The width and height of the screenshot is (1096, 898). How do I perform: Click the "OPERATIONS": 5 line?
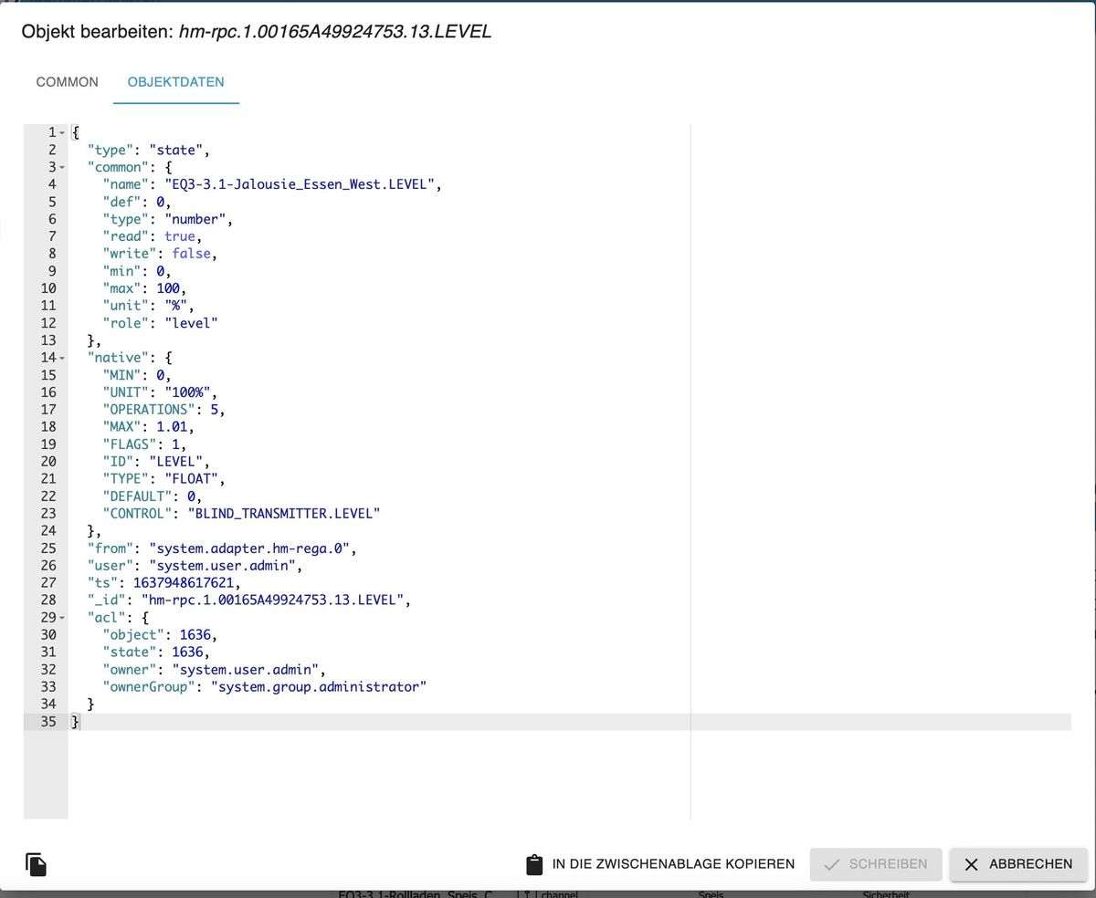click(x=163, y=410)
